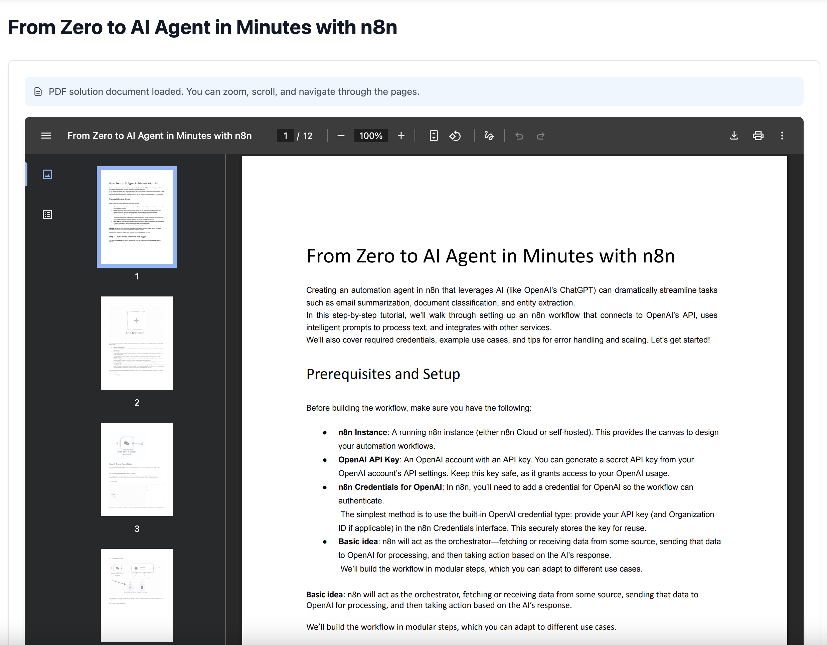Click the '/ 12' total pages text

(x=304, y=136)
